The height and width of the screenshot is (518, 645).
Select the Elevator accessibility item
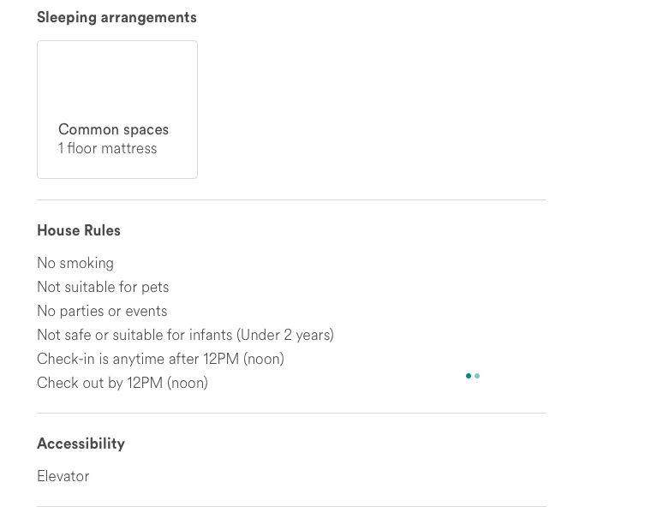point(63,477)
